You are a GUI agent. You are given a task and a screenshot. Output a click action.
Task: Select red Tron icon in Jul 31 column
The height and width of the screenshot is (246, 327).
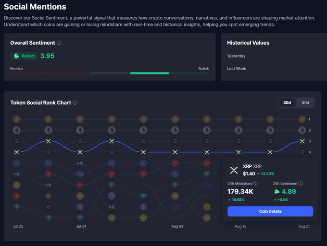click(80, 185)
